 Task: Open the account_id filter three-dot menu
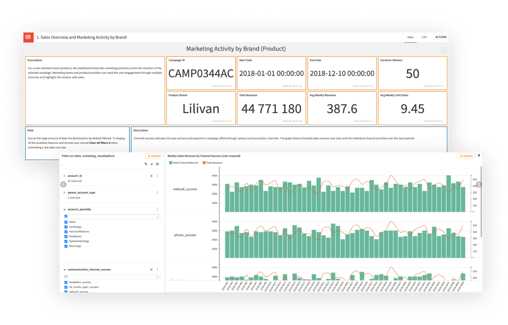pos(157,176)
